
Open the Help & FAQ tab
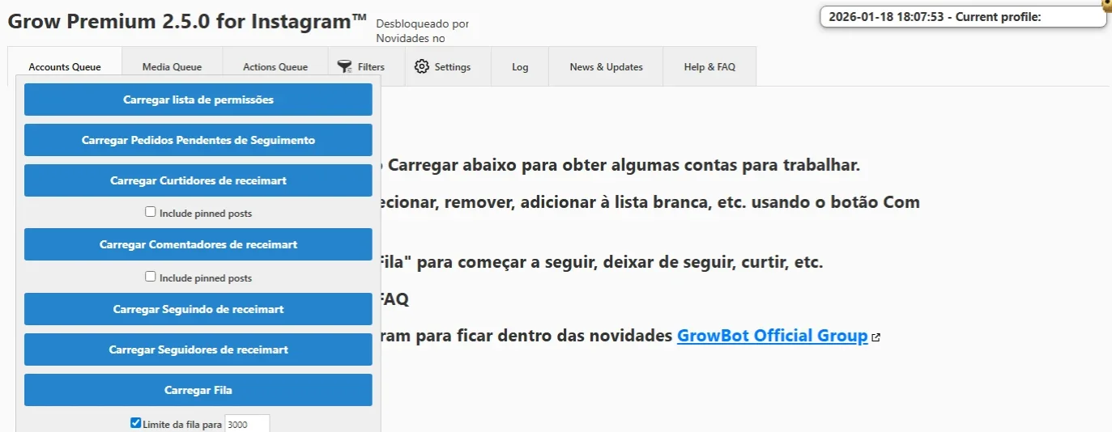coord(709,67)
